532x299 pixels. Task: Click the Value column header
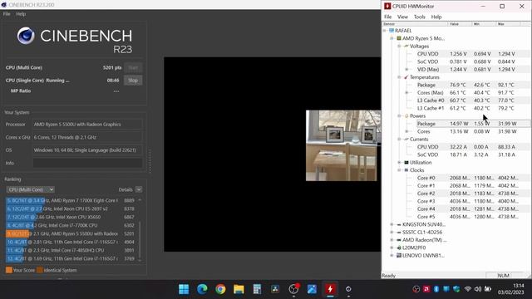coord(460,24)
